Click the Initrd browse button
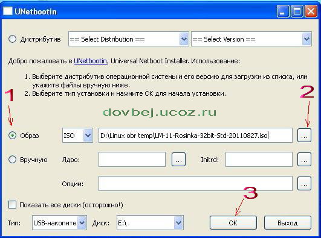The image size is (321, 238). click(x=304, y=160)
